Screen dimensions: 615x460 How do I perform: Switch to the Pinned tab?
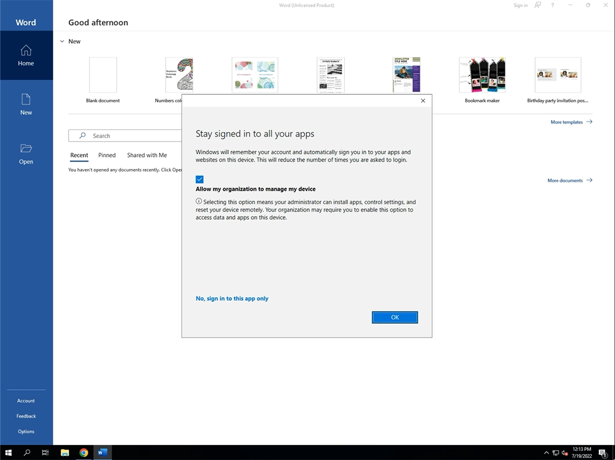coord(107,155)
